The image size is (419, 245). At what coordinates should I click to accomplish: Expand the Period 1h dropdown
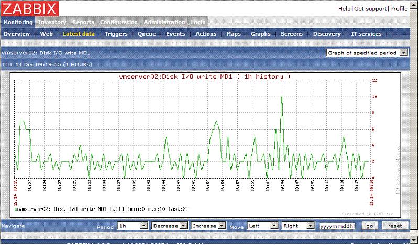pyautogui.click(x=133, y=226)
